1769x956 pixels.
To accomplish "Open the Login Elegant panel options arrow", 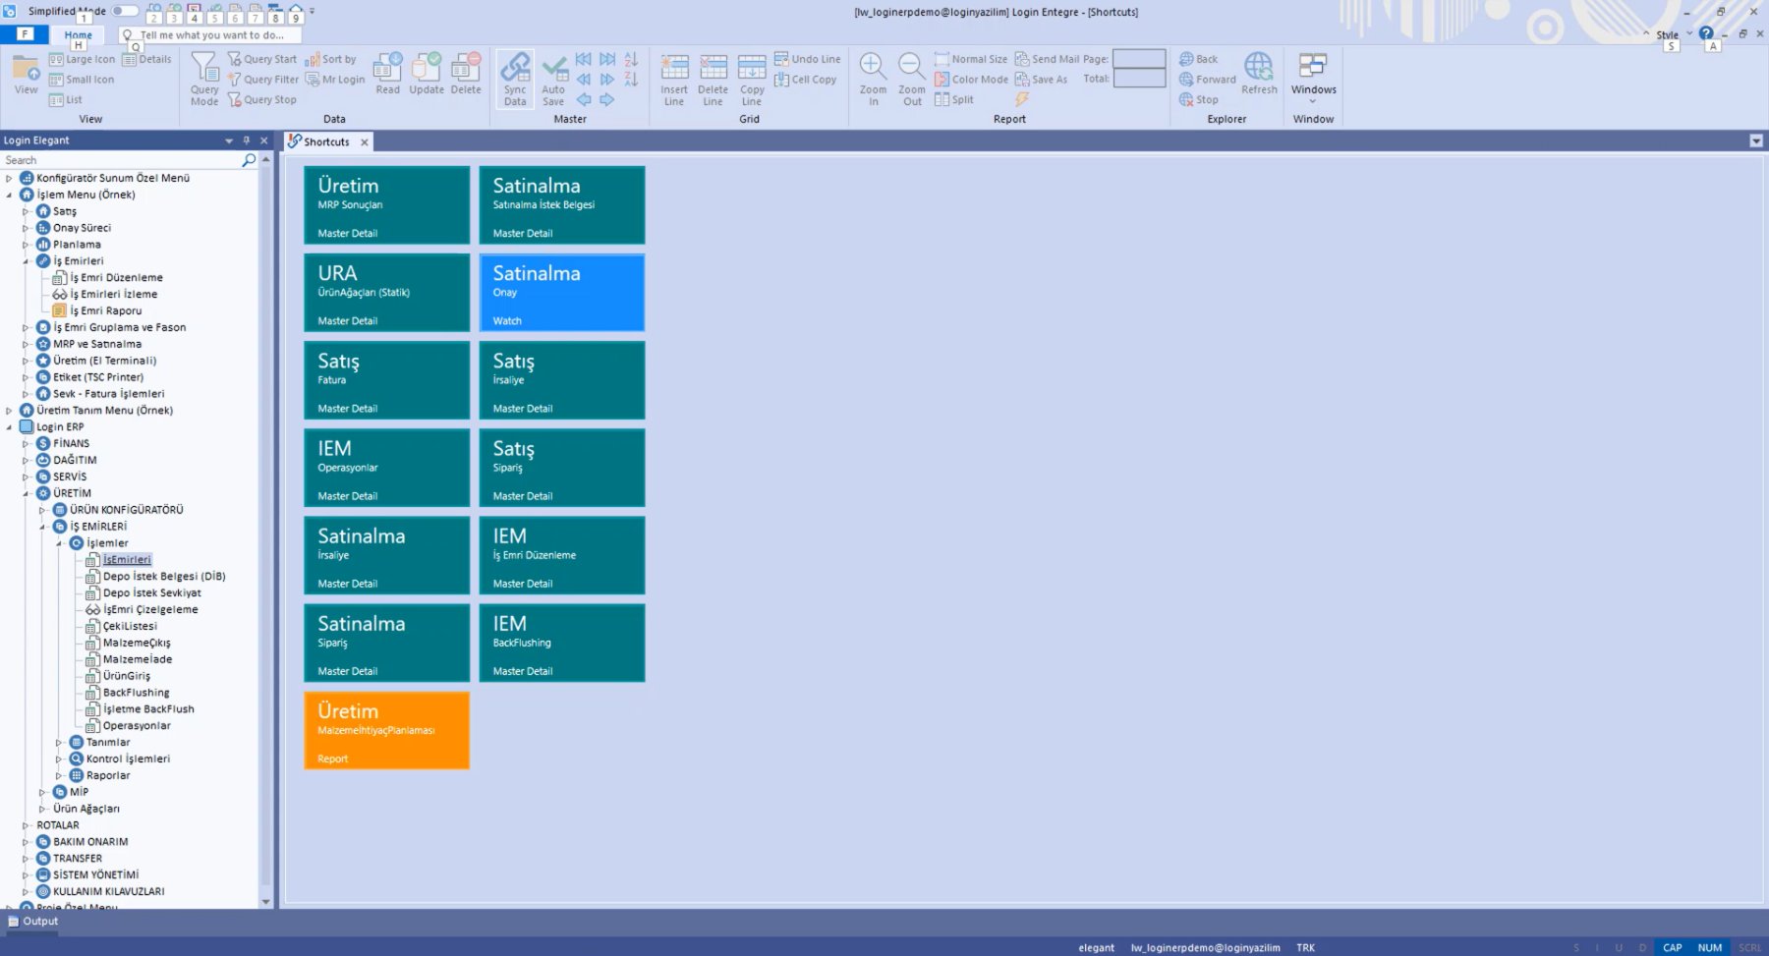I will (x=229, y=141).
